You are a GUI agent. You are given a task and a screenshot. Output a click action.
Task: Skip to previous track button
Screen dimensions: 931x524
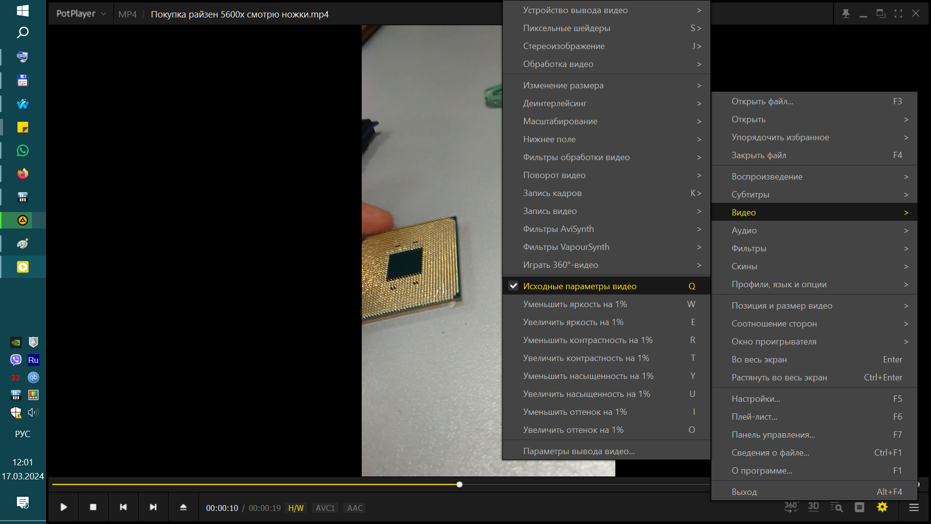coord(123,507)
